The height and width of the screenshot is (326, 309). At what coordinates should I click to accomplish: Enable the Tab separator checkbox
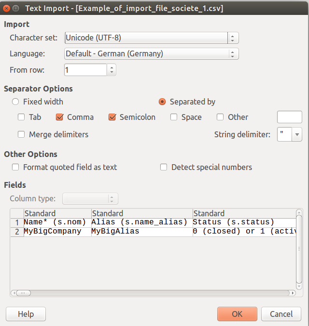[21, 117]
